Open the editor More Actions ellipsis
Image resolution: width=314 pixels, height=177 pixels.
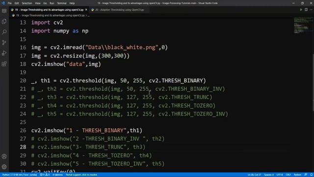(312, 10)
